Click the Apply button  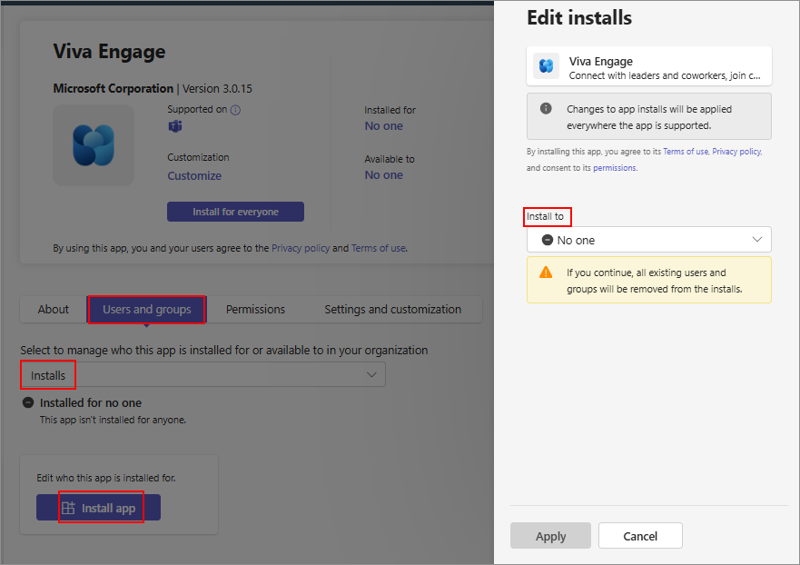(x=550, y=536)
